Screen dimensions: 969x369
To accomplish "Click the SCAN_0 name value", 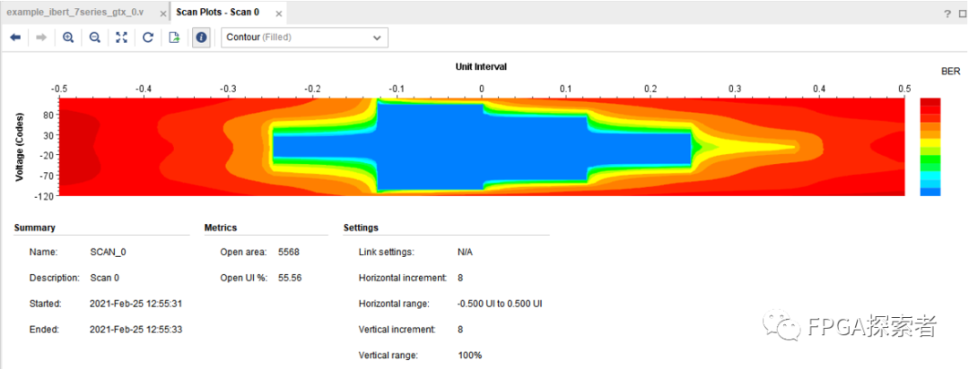I will [x=109, y=253].
